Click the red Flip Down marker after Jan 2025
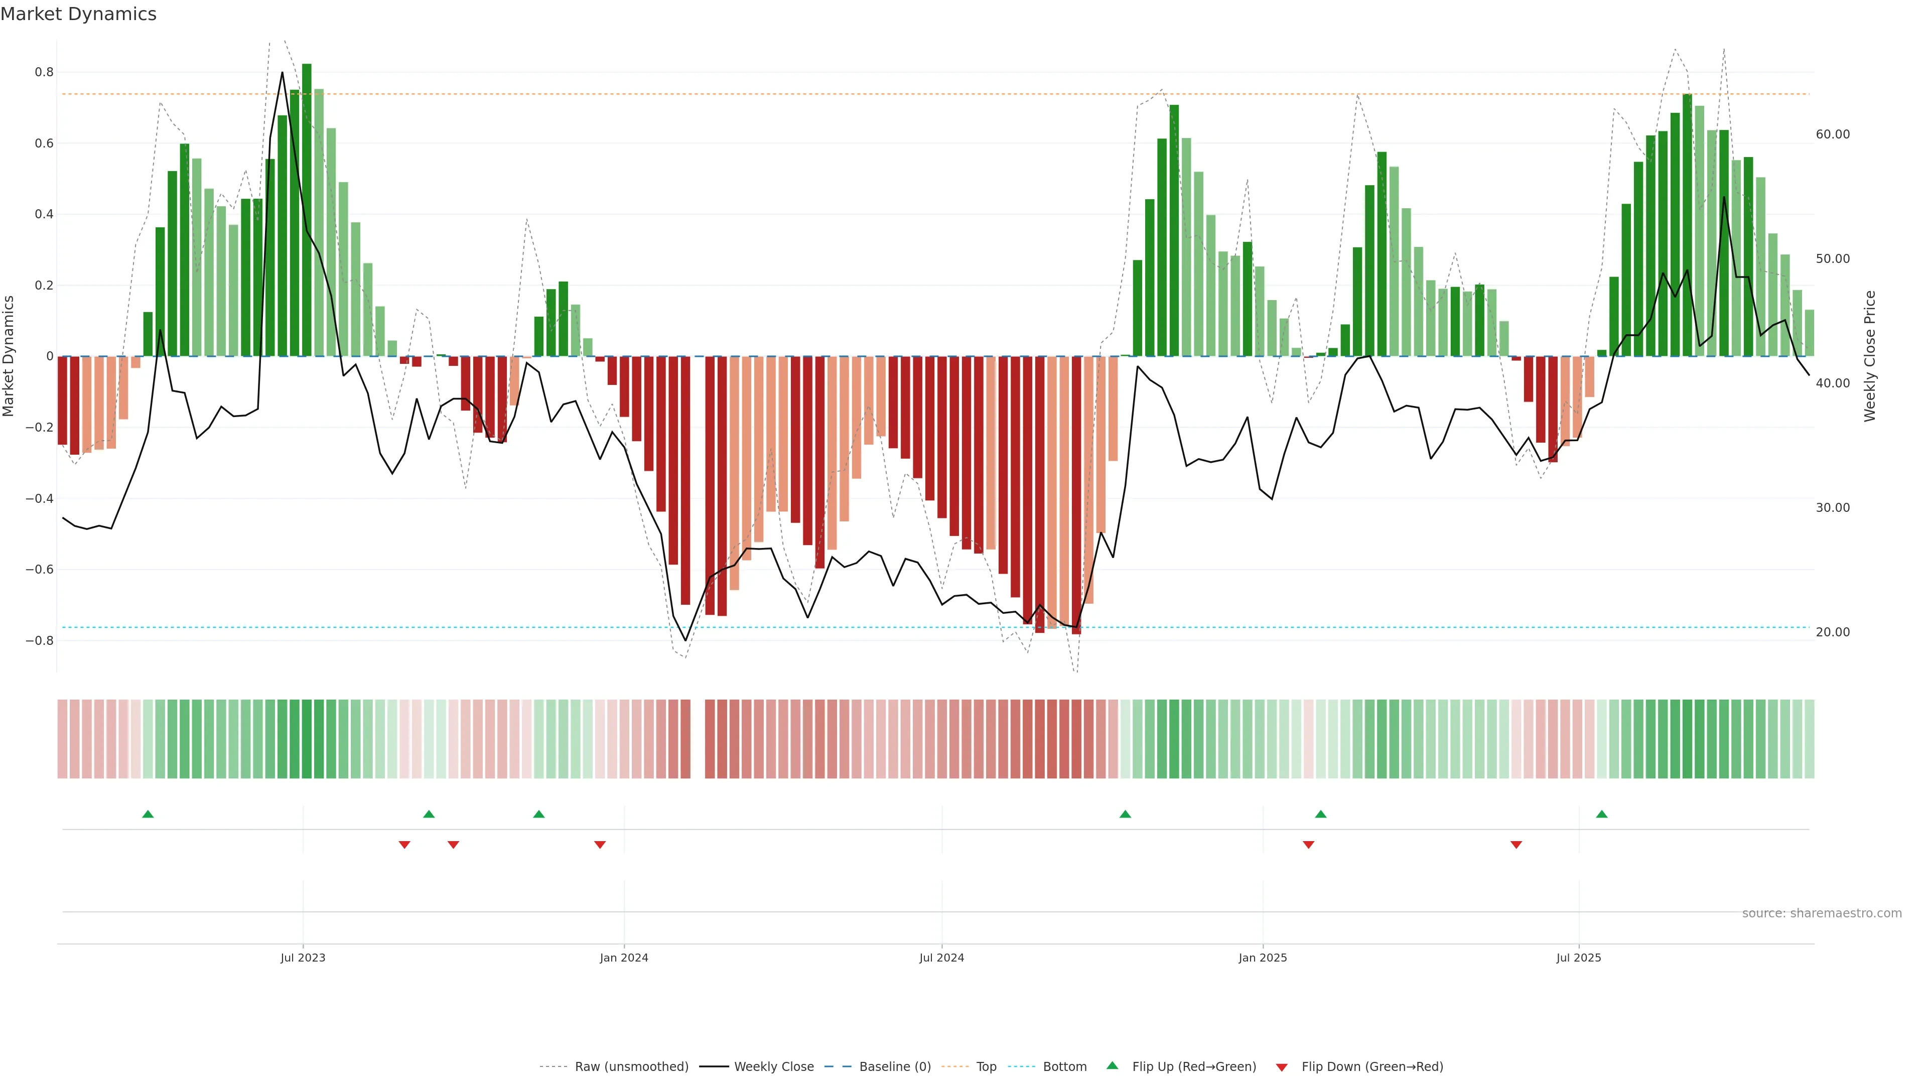The height and width of the screenshot is (1084, 1927). coord(1308,845)
